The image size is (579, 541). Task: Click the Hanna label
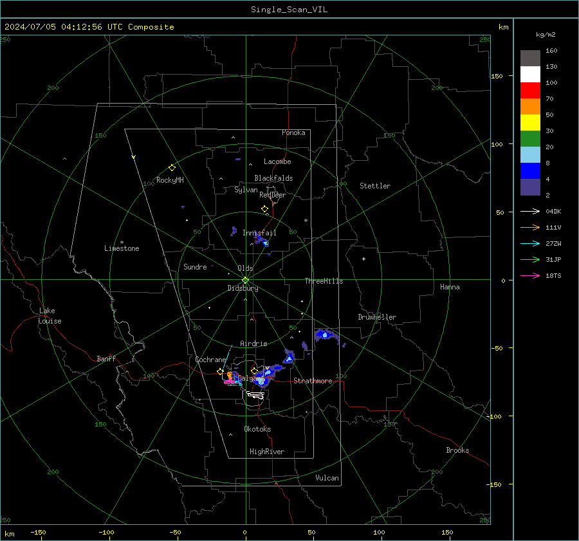coord(450,287)
